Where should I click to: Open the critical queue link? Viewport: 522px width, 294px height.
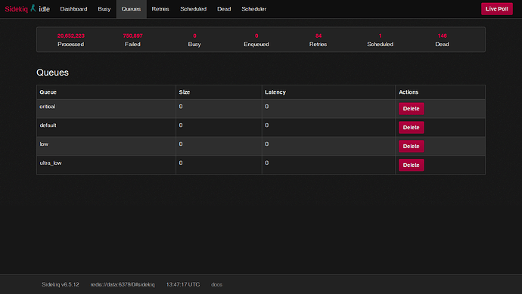click(x=48, y=107)
